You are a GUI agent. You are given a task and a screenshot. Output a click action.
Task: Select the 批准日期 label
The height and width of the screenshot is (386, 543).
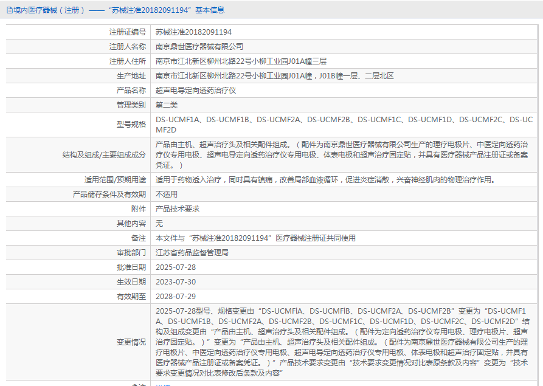click(131, 267)
